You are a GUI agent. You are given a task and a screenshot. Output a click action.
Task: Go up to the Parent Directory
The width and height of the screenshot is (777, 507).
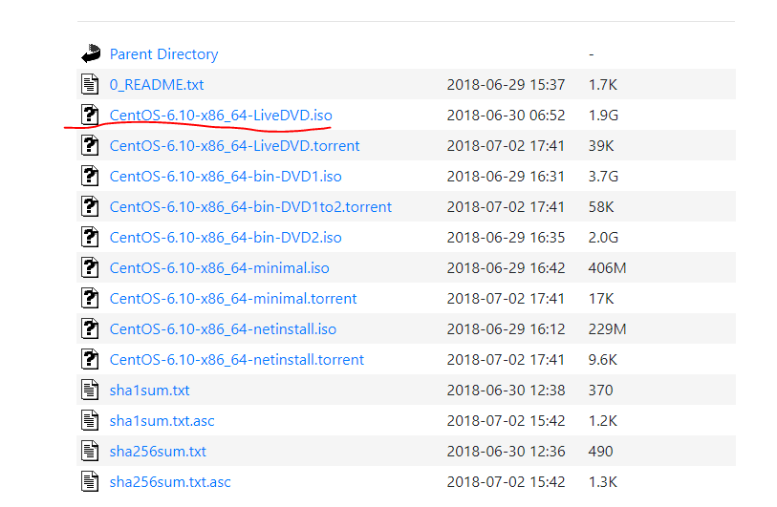pos(163,54)
